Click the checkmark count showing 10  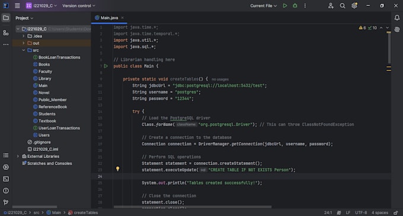[x=372, y=28]
